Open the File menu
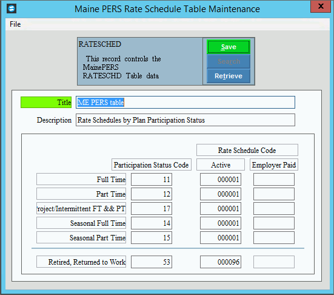This screenshot has width=334, height=295. (x=15, y=24)
